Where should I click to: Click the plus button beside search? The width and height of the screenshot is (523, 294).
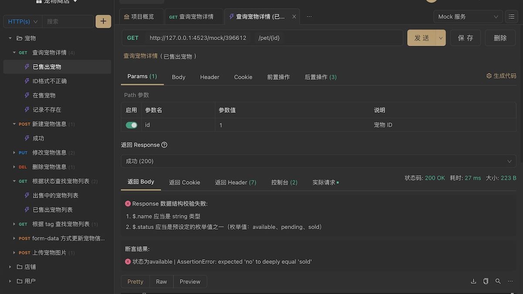click(103, 21)
